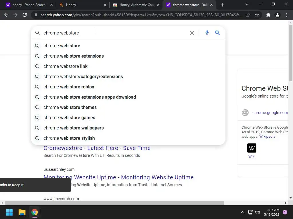
Task: Click the search query input field
Action: 115,33
